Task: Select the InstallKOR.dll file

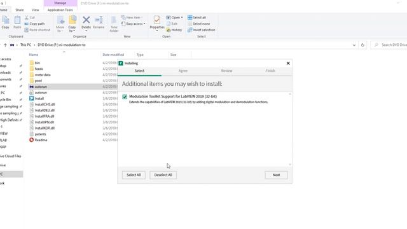Action: pyautogui.click(x=42, y=128)
